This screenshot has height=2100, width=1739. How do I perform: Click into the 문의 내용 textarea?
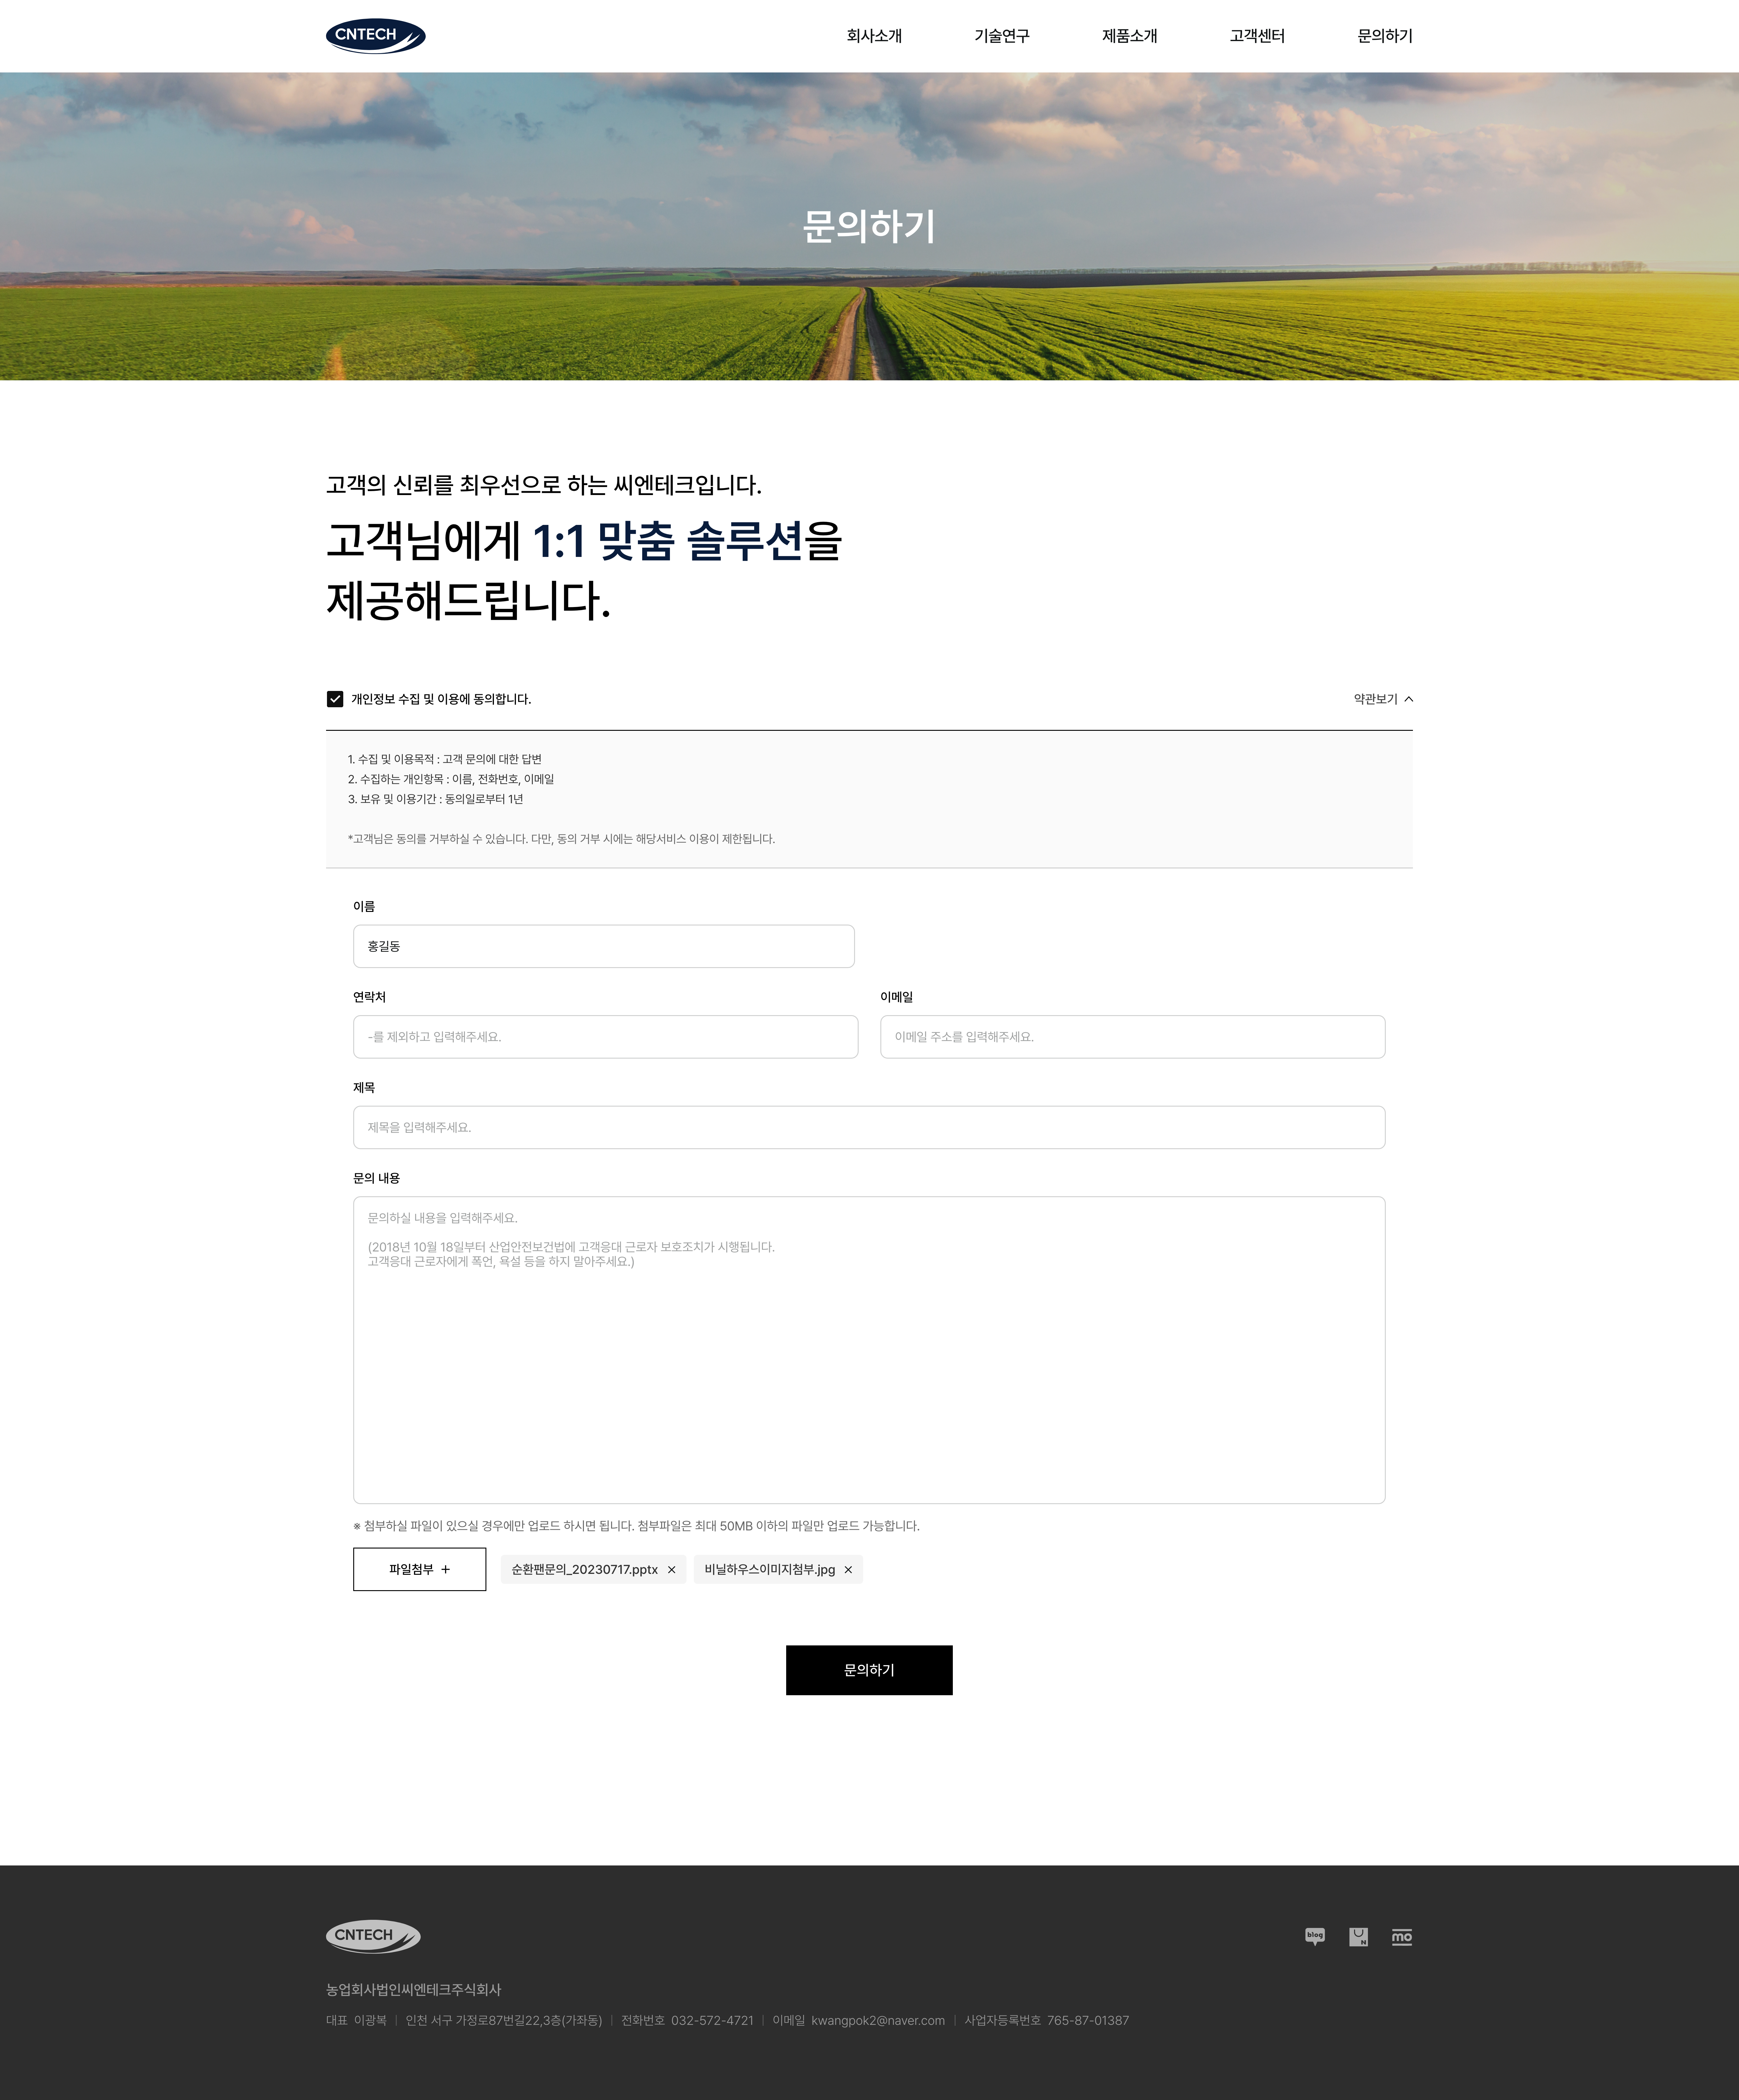coord(869,1350)
